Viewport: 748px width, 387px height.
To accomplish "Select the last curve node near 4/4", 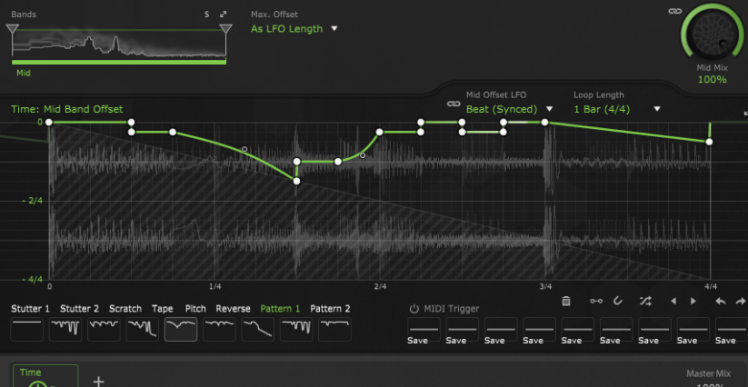I will coord(709,142).
